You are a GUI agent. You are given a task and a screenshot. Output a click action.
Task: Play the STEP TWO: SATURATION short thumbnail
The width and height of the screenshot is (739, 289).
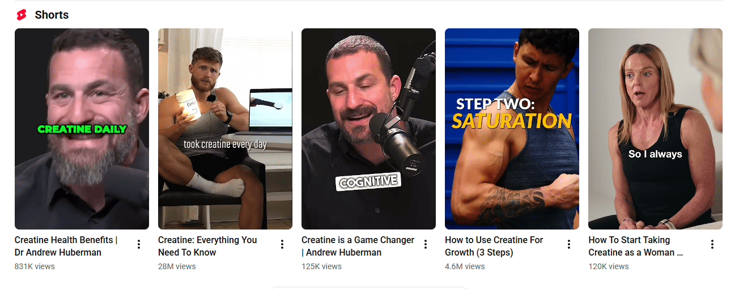pos(512,129)
